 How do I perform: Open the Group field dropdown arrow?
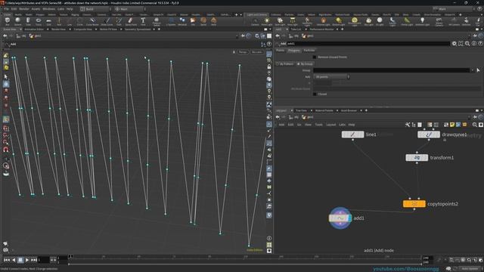pos(472,70)
